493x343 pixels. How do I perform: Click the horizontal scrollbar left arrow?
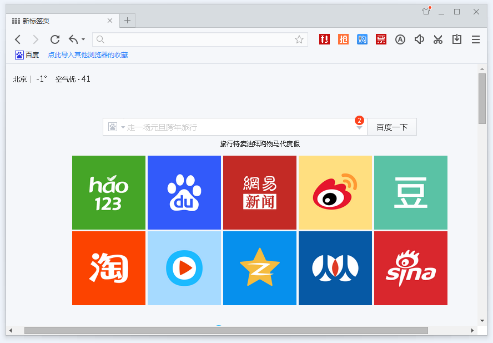[11, 330]
